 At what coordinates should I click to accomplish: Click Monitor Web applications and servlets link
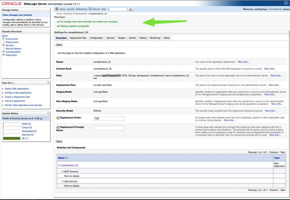pyautogui.click(x=23, y=105)
